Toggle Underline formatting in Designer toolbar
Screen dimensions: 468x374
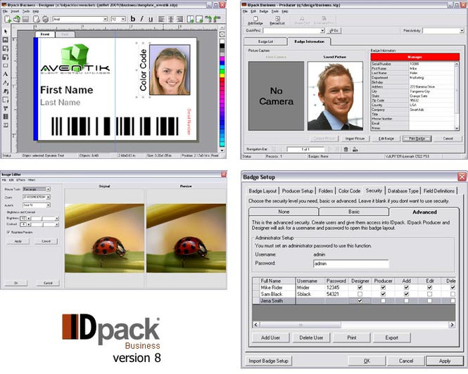(x=151, y=19)
